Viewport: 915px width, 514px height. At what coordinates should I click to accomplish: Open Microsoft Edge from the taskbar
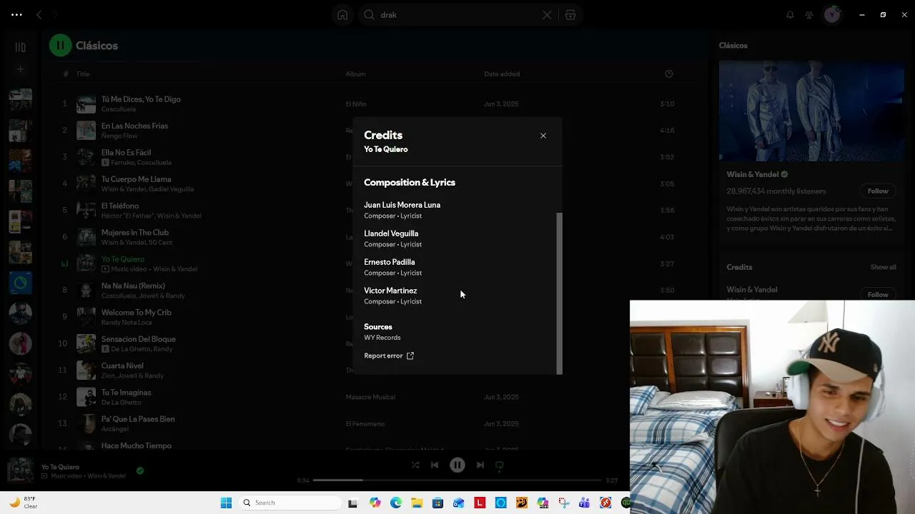pos(396,503)
